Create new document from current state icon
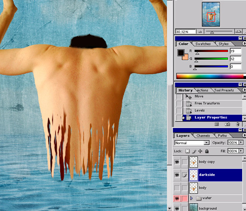Image resolution: width=246 pixels, height=211 pixels. click(x=216, y=124)
